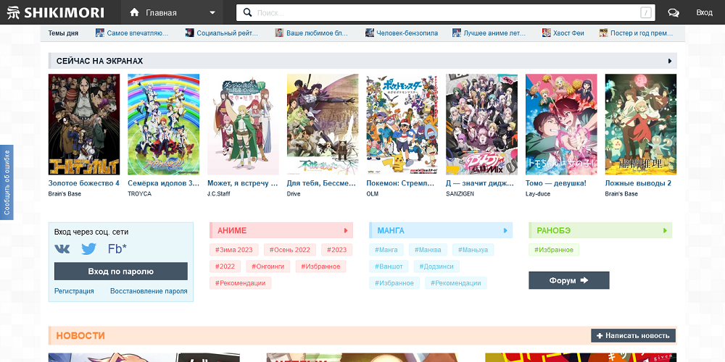The image size is (725, 362).
Task: Open Томо — девушка! poster
Action: [561, 125]
